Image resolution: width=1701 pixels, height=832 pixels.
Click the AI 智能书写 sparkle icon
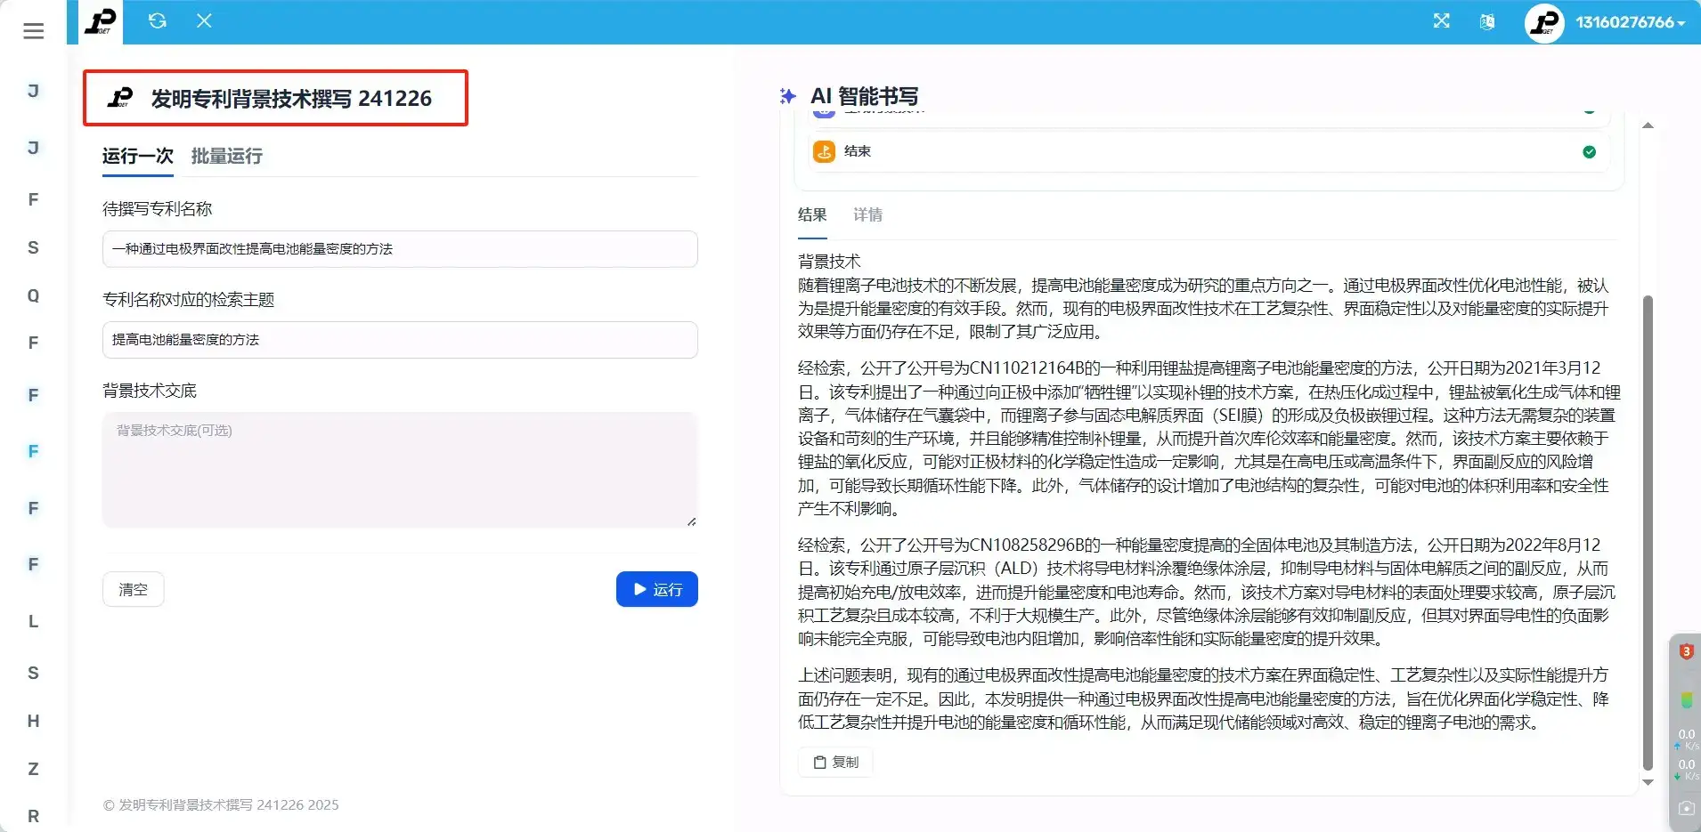[787, 95]
